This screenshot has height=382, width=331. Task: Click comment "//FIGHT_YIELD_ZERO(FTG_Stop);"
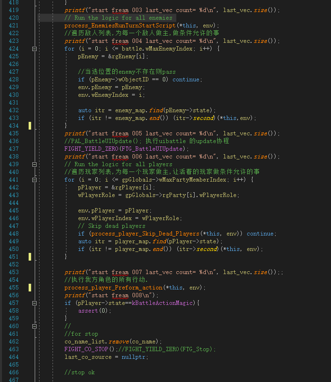click(167, 349)
